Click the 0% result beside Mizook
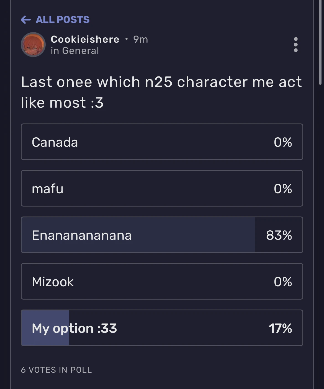324x389 pixels. 283,282
